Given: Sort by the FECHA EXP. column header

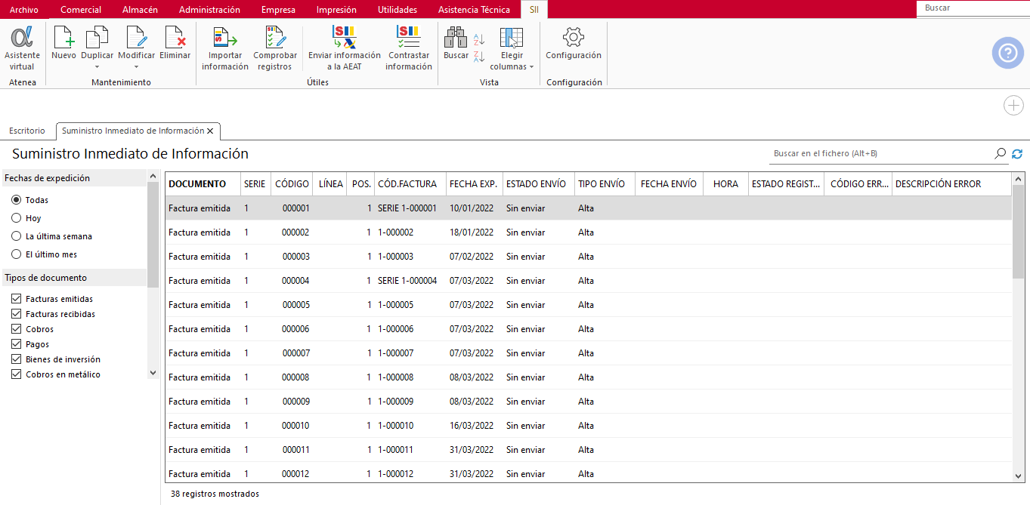Looking at the screenshot, I should coord(473,183).
